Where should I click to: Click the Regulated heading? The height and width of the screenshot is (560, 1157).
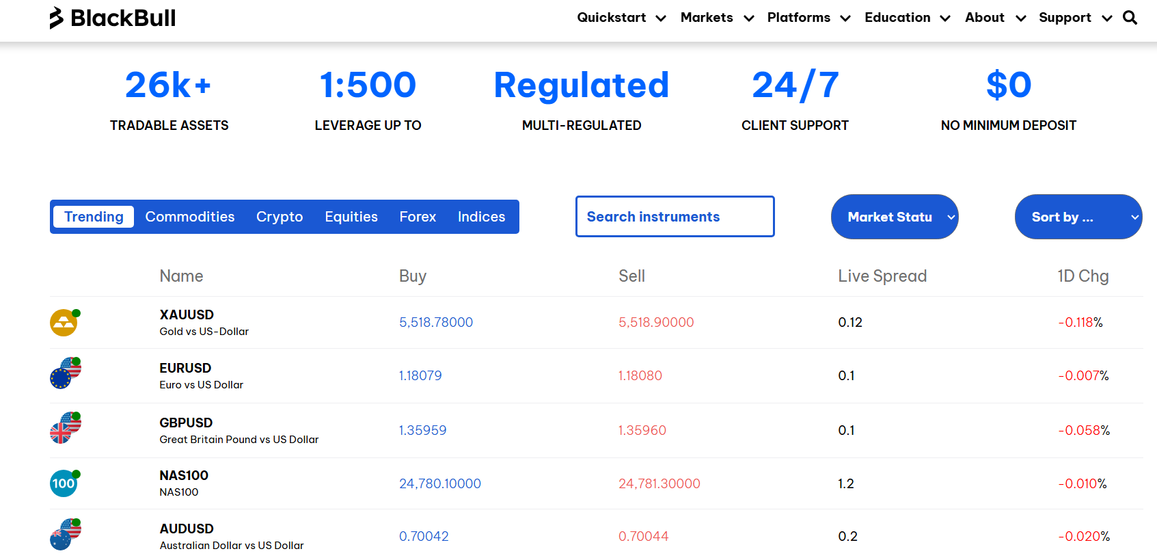tap(582, 86)
